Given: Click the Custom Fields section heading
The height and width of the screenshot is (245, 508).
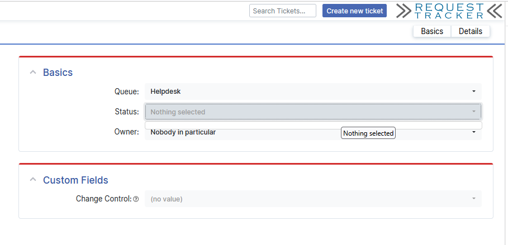Looking at the screenshot, I should 75,180.
